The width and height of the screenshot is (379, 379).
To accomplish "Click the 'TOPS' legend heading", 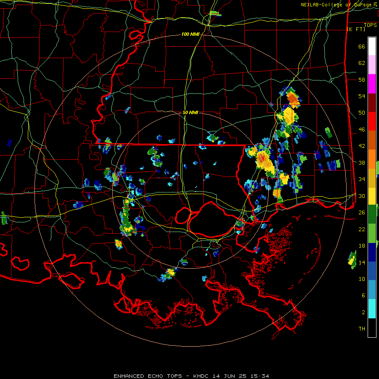I will click(370, 25).
